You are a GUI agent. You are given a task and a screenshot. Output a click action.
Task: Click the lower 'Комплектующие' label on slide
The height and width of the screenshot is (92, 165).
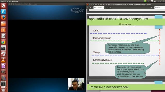[x=102, y=60]
